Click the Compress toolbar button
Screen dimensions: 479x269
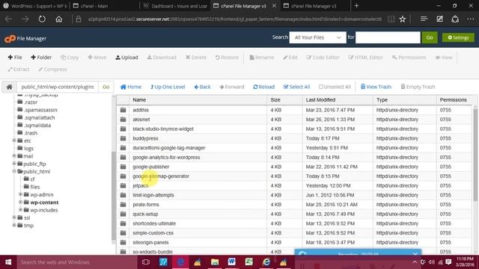click(52, 69)
